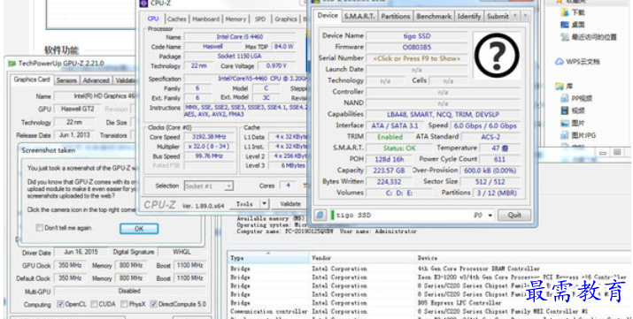The width and height of the screenshot is (633, 319).
Task: Click the Device column header in hardware list
Action: (x=523, y=258)
